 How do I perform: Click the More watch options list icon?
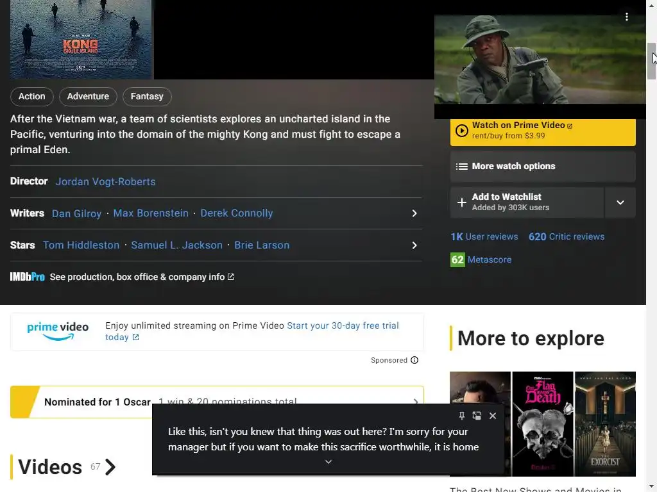point(461,167)
